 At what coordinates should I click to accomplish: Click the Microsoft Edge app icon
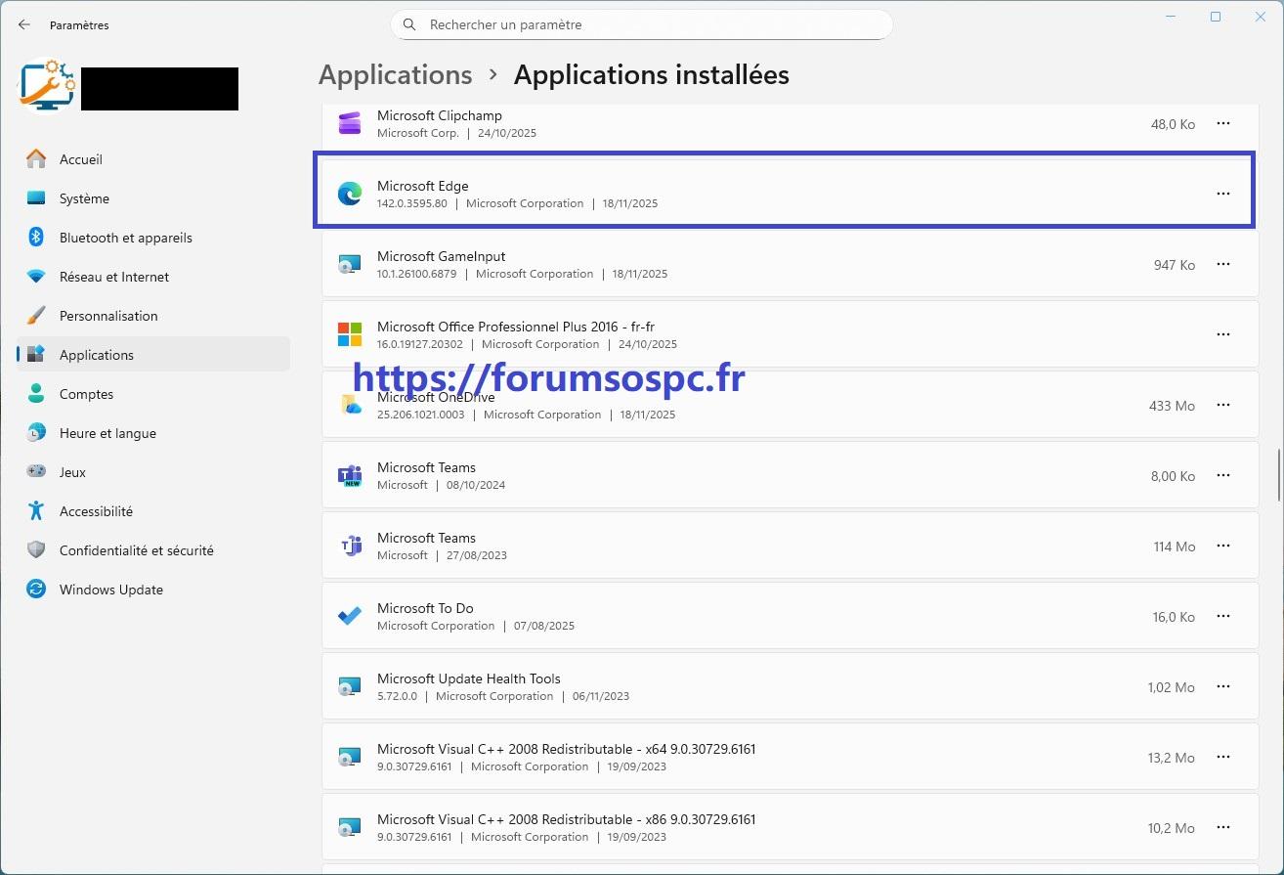pos(349,194)
